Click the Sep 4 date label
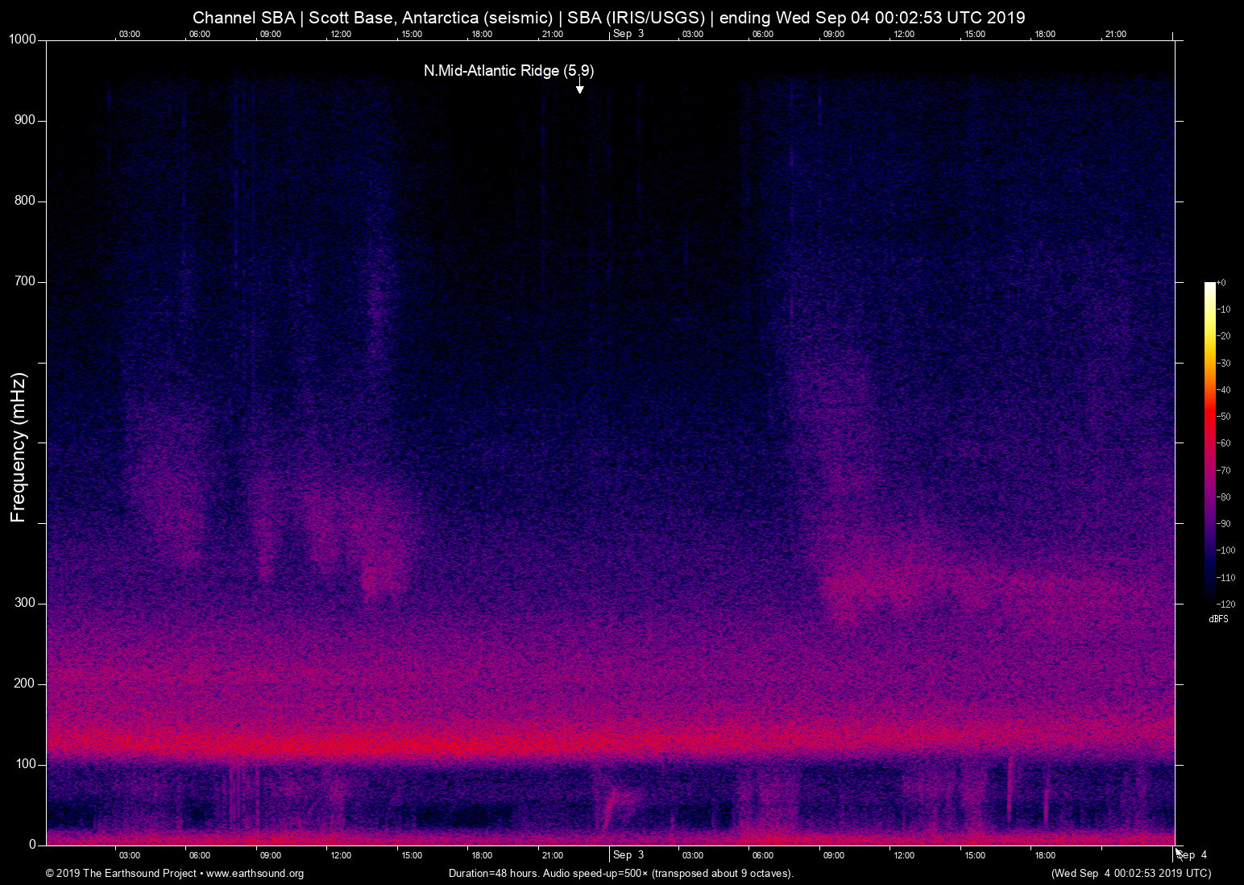The height and width of the screenshot is (885, 1244). tap(1193, 855)
